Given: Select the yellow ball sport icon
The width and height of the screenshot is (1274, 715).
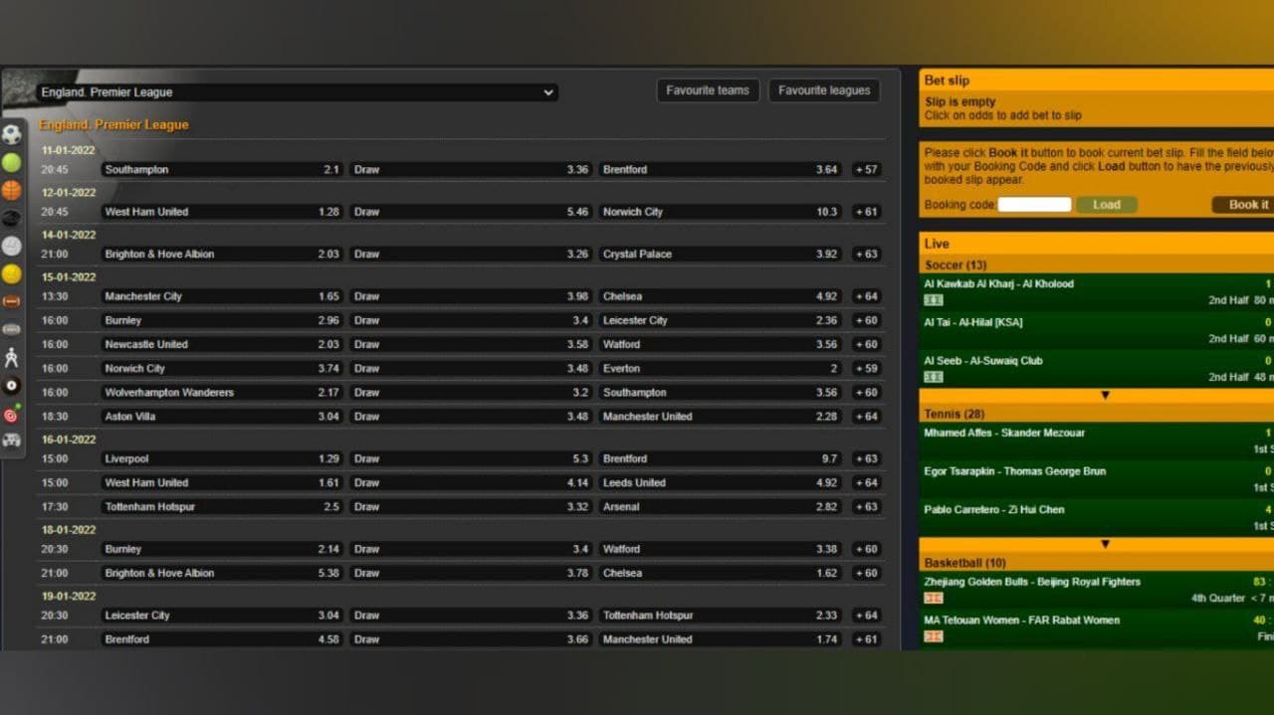Looking at the screenshot, I should coord(11,273).
